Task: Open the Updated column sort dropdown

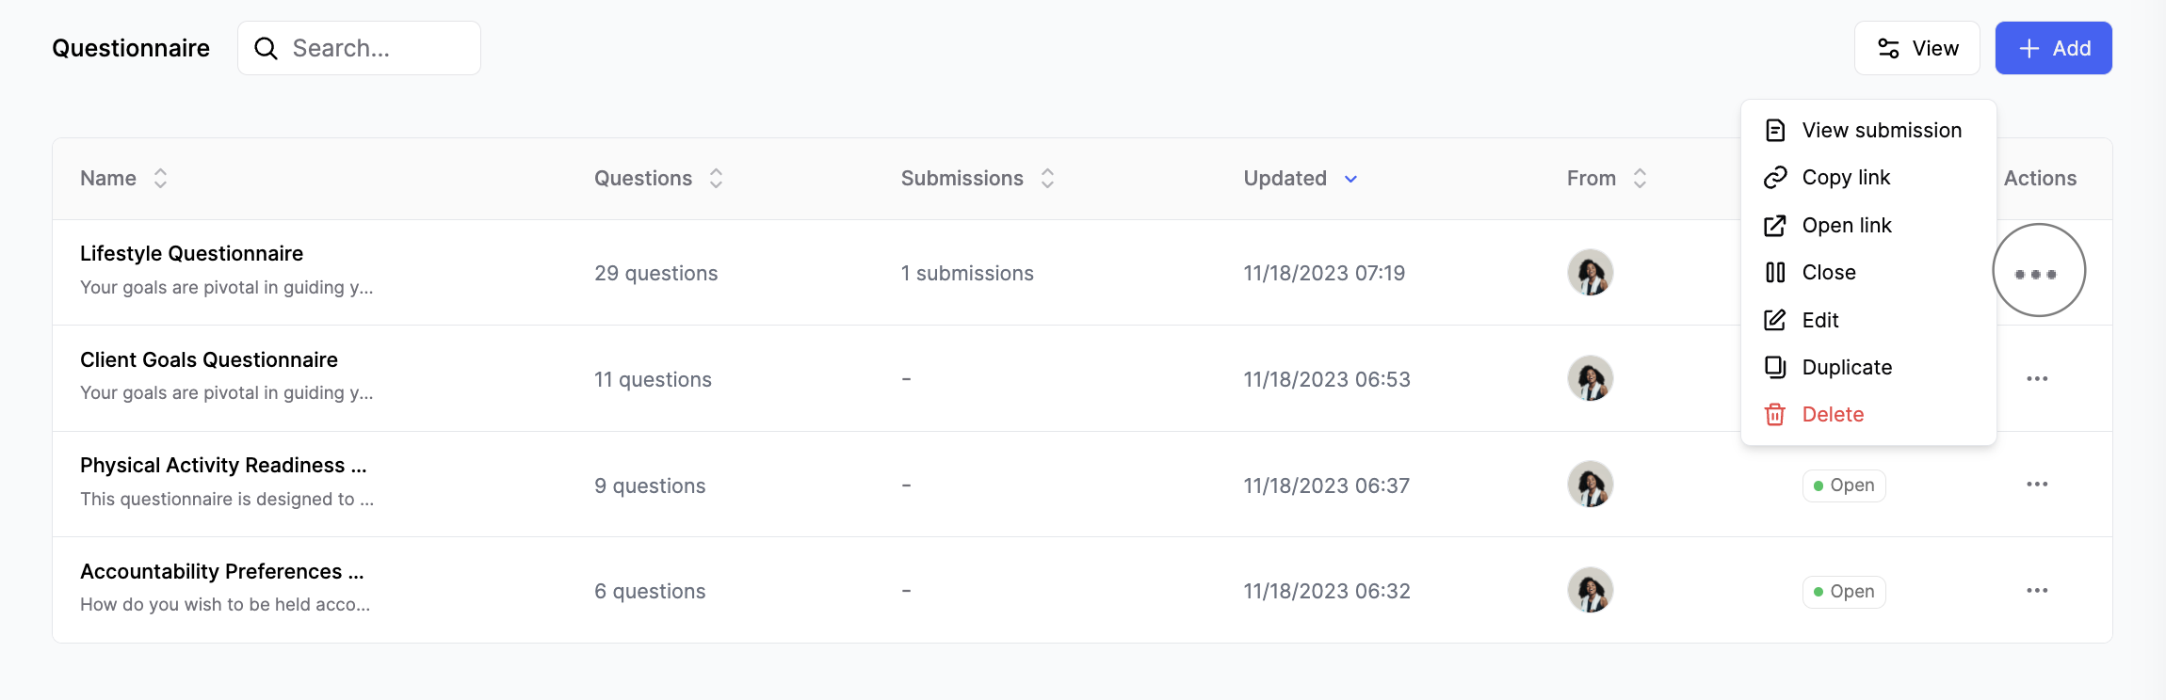Action: click(x=1351, y=178)
